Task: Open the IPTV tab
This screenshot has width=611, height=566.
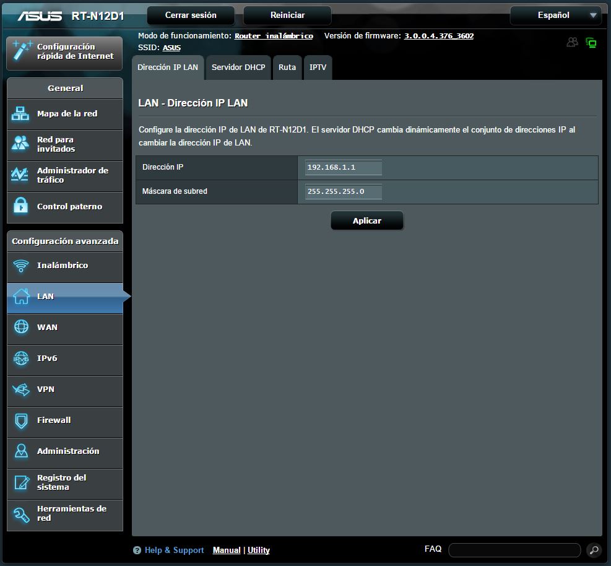Action: click(318, 67)
